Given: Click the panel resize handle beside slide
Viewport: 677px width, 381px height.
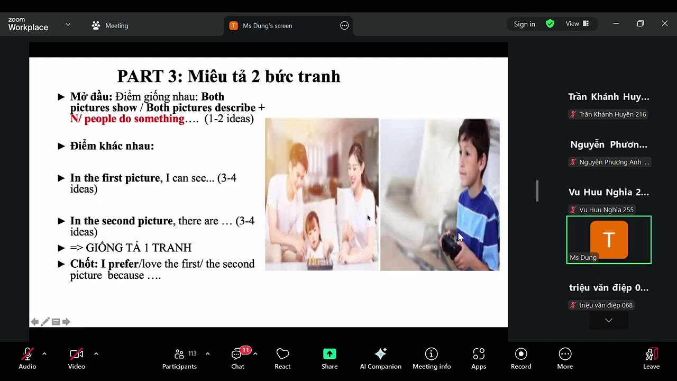Looking at the screenshot, I should tap(537, 190).
